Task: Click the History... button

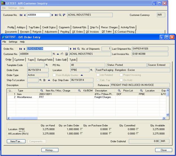Action: pyautogui.click(x=50, y=150)
